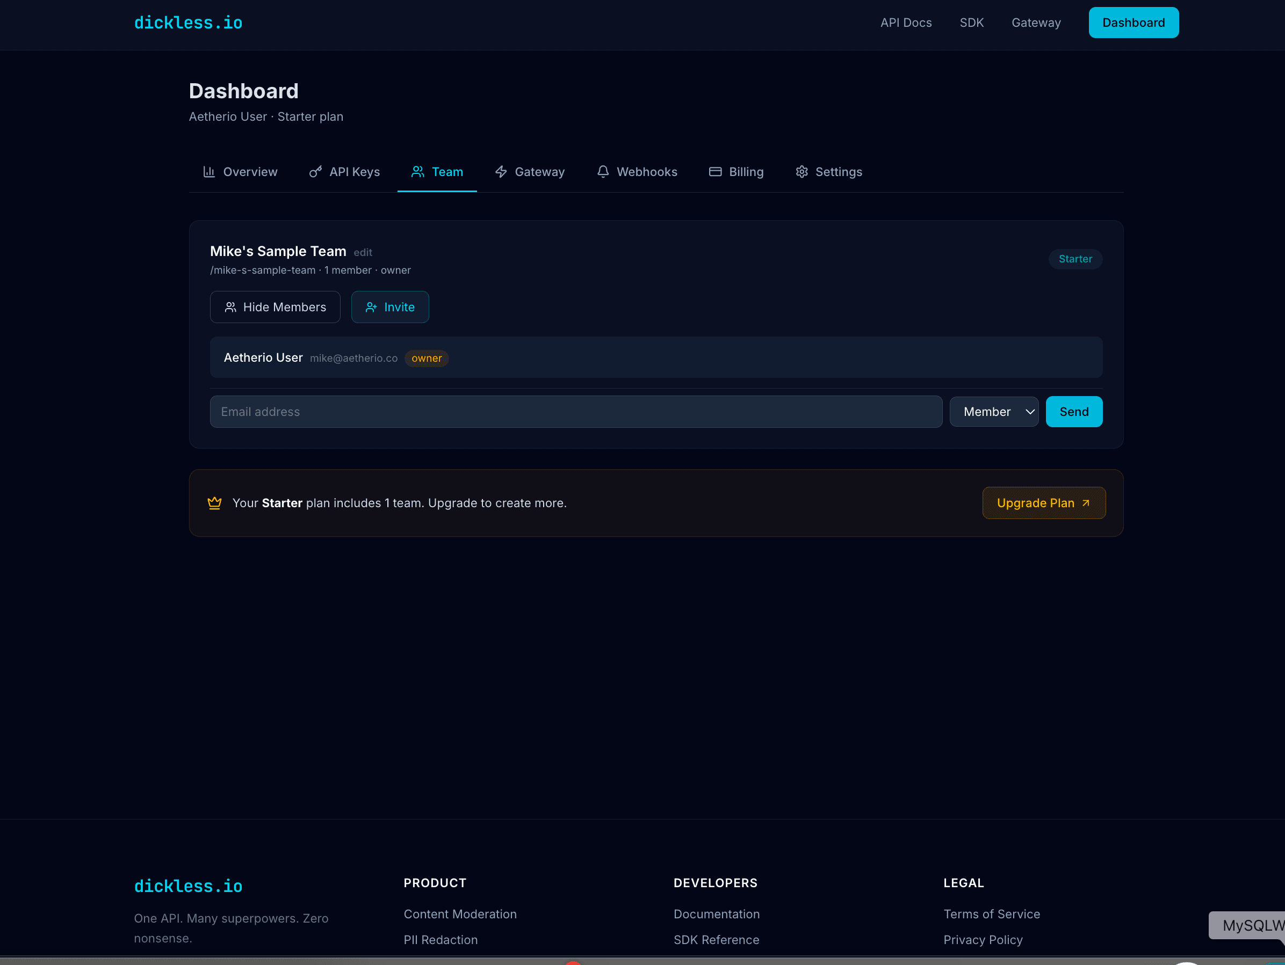Open API Docs from the top navigation
The image size is (1285, 965).
coord(906,23)
